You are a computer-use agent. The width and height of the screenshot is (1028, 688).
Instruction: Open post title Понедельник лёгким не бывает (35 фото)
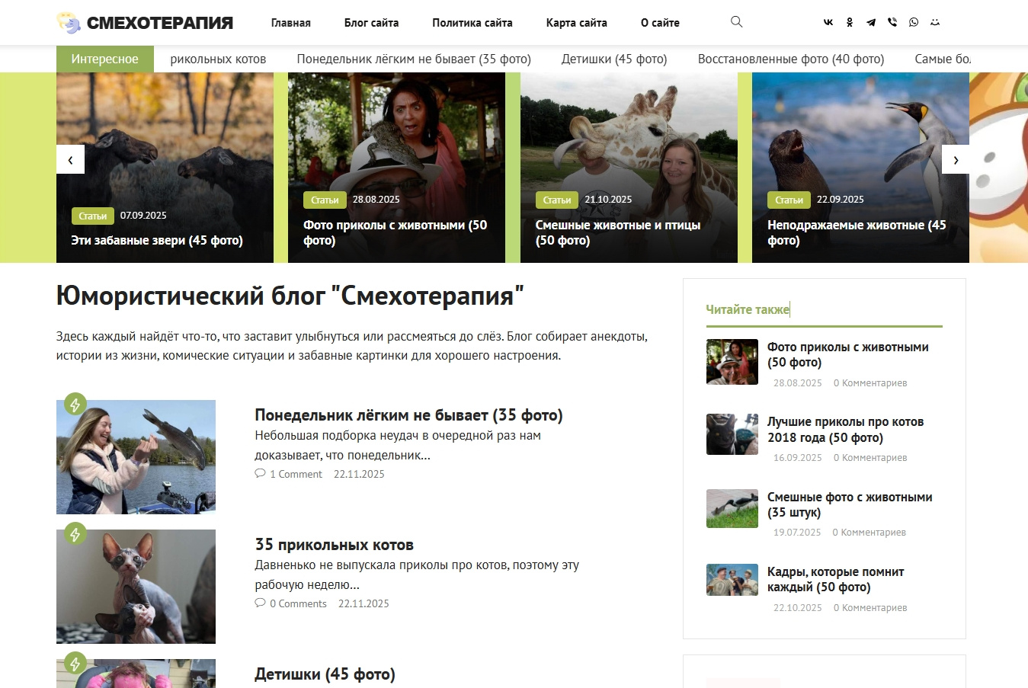408,415
